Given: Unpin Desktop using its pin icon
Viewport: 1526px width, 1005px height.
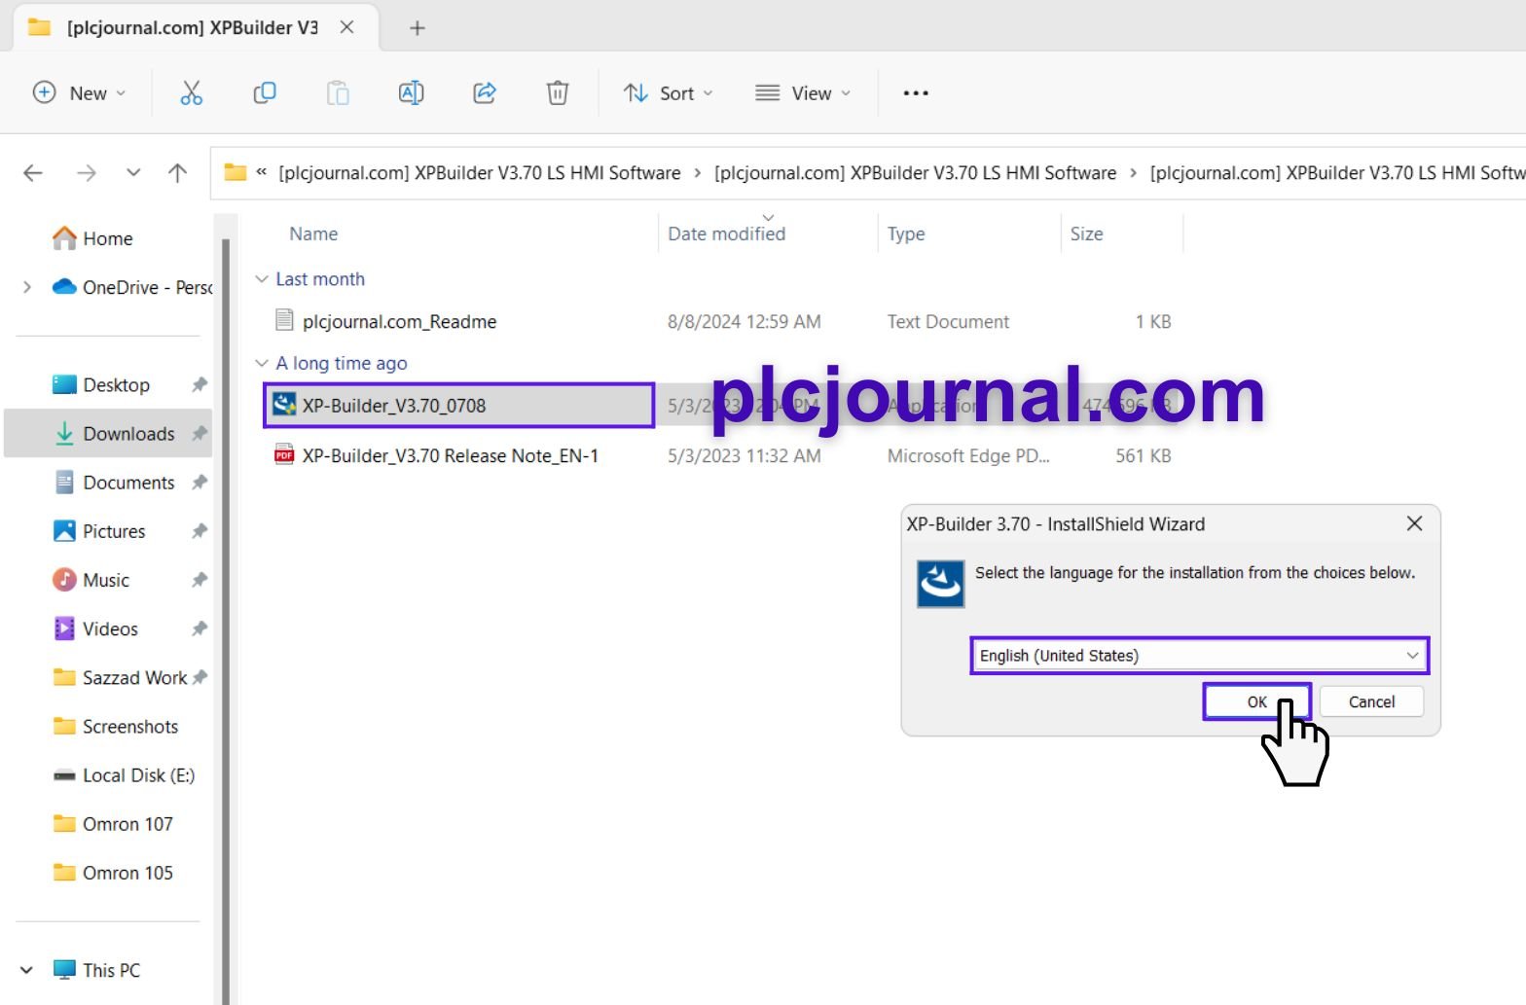Looking at the screenshot, I should [200, 385].
